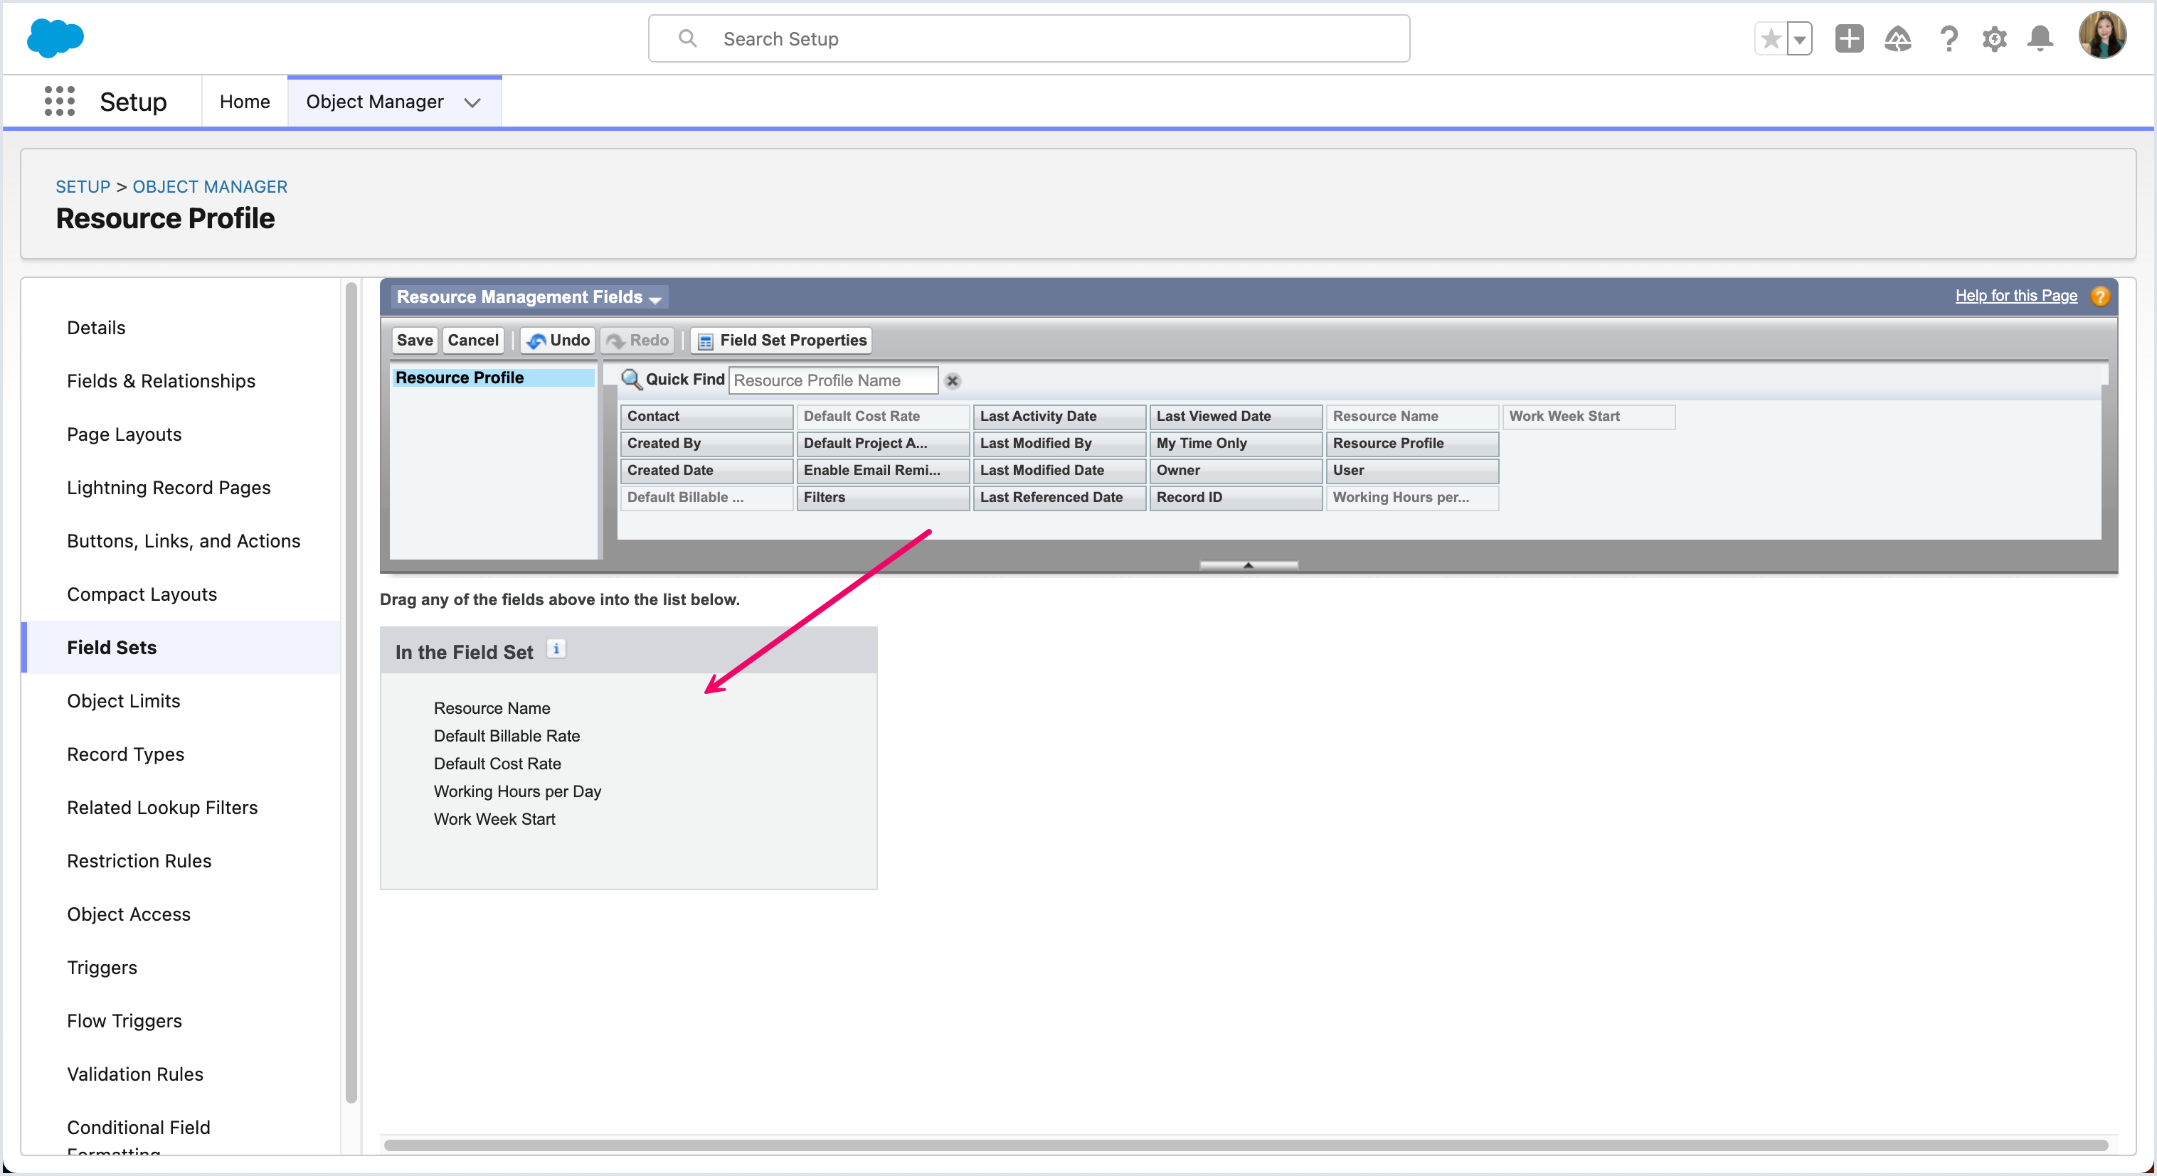Open Lightning Record Pages in the sidebar

pyautogui.click(x=169, y=488)
